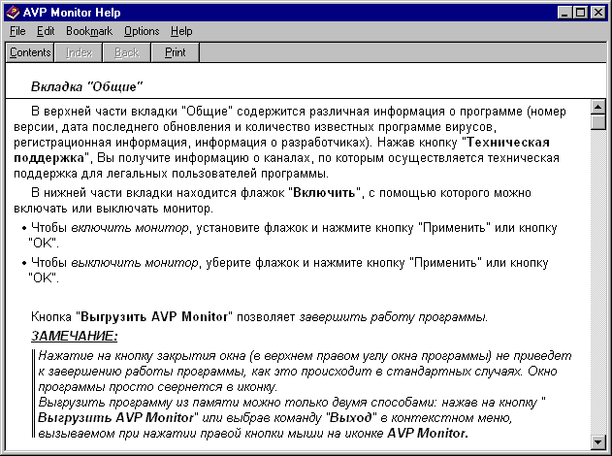The width and height of the screenshot is (612, 456).
Task: Maximize the help window
Action: tap(580, 13)
